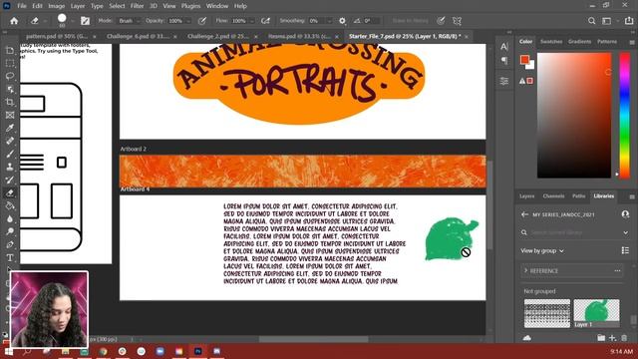Pick a shade in the color field
This screenshot has height=359, width=638.
tap(574, 116)
